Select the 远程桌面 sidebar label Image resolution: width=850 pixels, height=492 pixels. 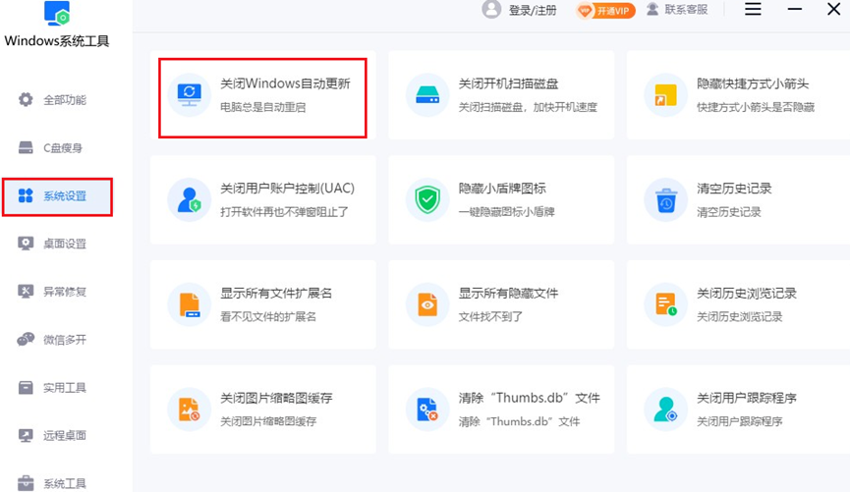[x=65, y=435]
